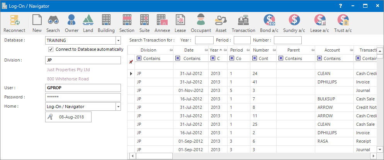This screenshot has height=160, width=384.
Task: Click in the Year search field
Action: click(204, 40)
